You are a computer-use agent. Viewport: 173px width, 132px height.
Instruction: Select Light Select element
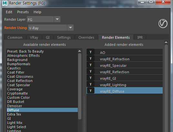pyautogui.click(x=42, y=127)
